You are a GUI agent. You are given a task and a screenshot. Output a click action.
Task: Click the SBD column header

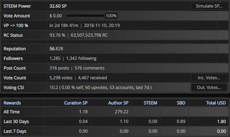(181, 103)
